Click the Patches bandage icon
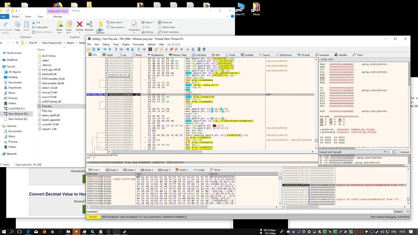418x235 pixels. point(157,49)
